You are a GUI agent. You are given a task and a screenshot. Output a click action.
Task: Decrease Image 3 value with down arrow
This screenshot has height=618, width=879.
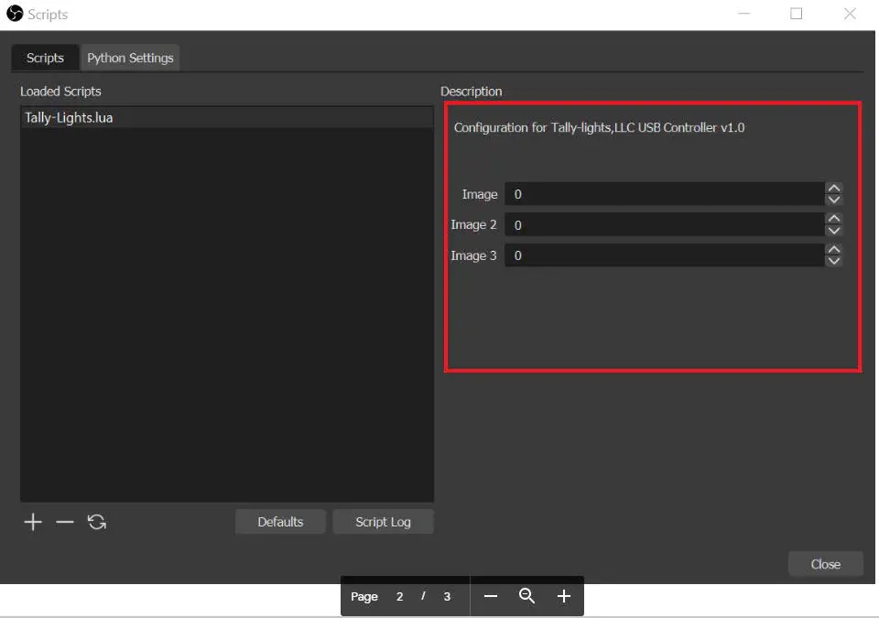(x=834, y=261)
